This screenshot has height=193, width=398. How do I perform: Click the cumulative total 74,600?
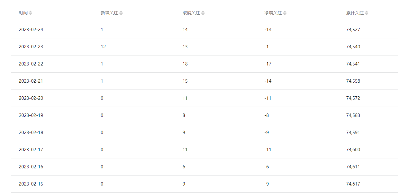coord(353,150)
